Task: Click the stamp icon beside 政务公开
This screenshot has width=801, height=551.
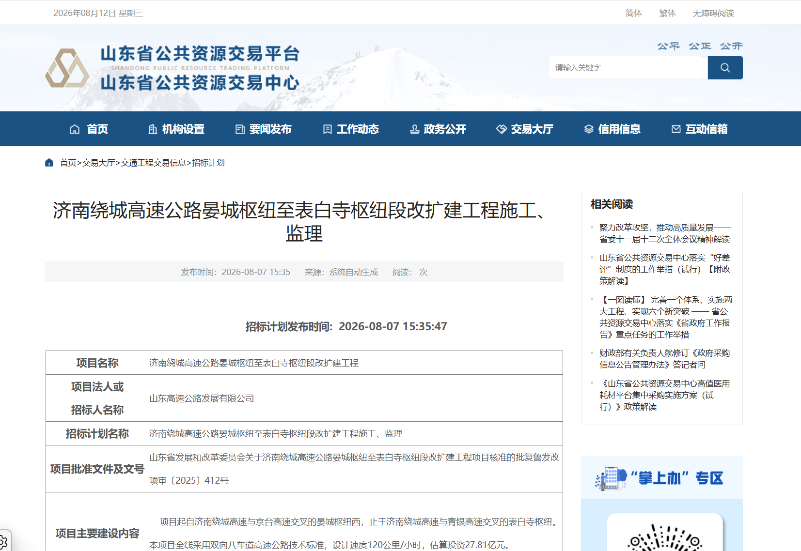Action: pos(415,129)
